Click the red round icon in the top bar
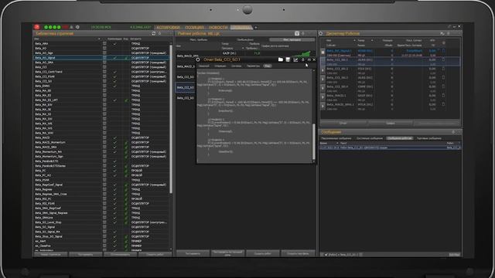The image size is (495, 278). click(37, 27)
